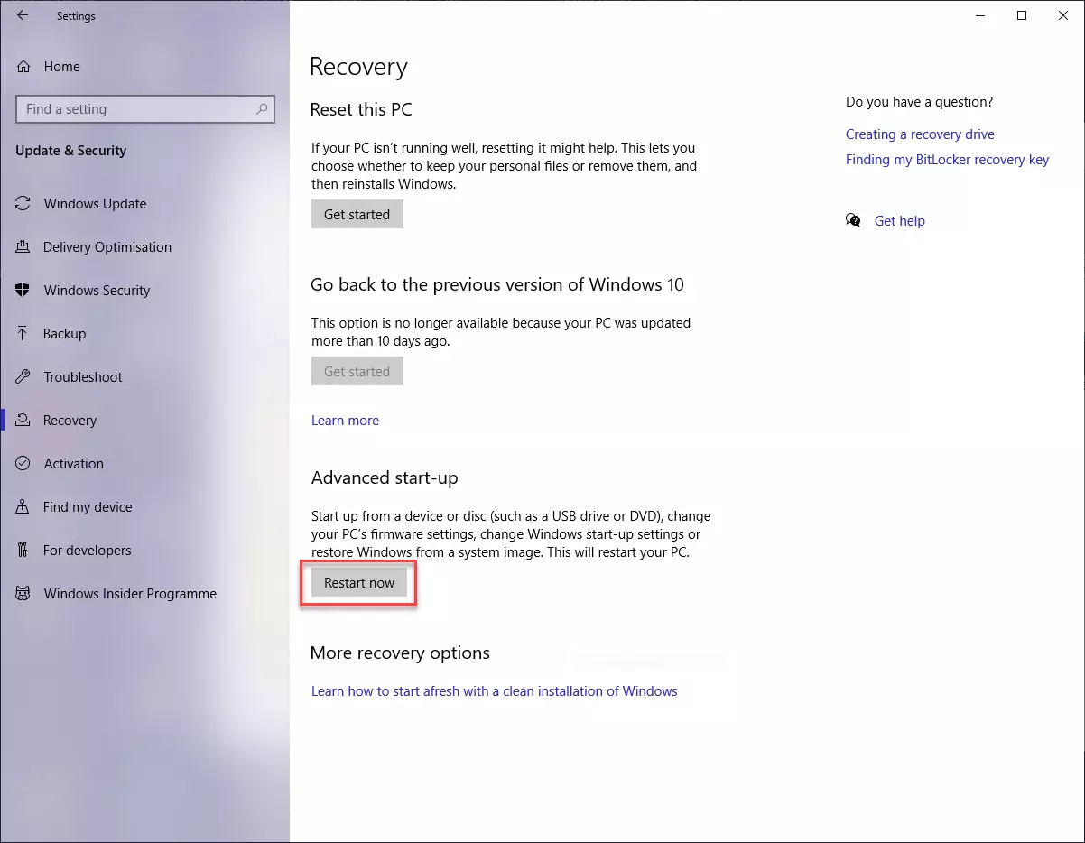Click the back arrow in Settings title bar
The width and height of the screenshot is (1085, 843).
(x=23, y=15)
